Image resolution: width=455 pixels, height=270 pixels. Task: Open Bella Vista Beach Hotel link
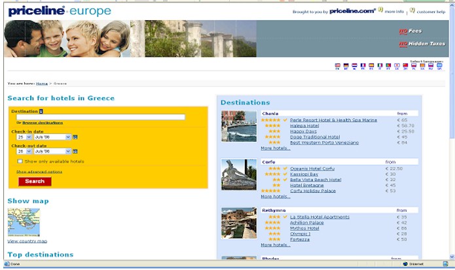tap(316, 180)
